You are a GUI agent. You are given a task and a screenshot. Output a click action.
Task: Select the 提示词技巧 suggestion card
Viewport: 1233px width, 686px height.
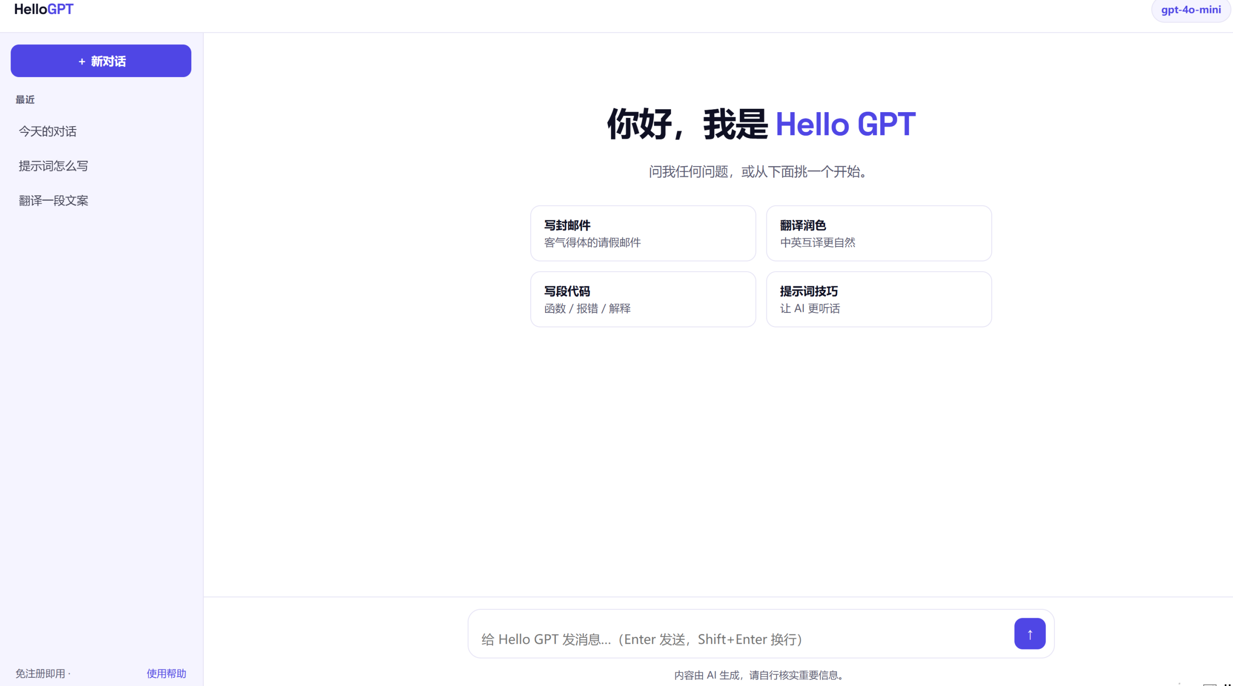click(879, 299)
